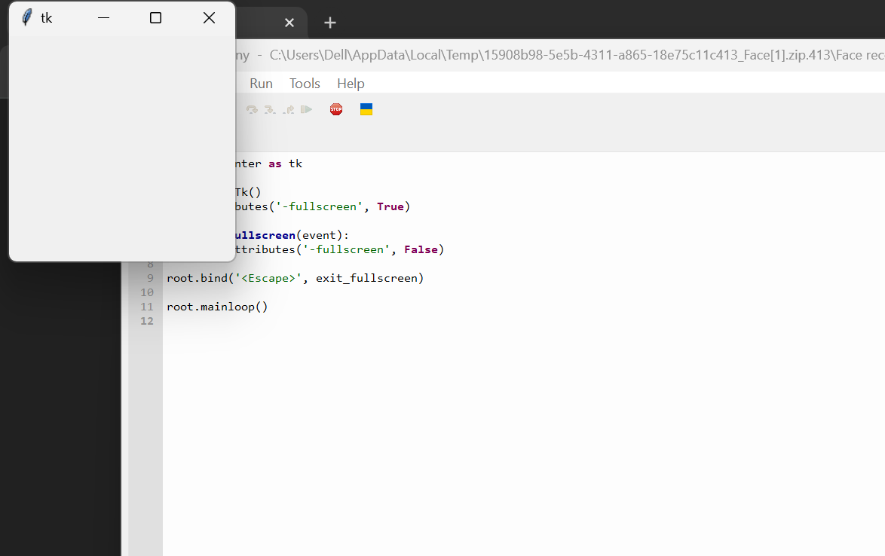Close the tk window
The height and width of the screenshot is (556, 885).
point(209,18)
